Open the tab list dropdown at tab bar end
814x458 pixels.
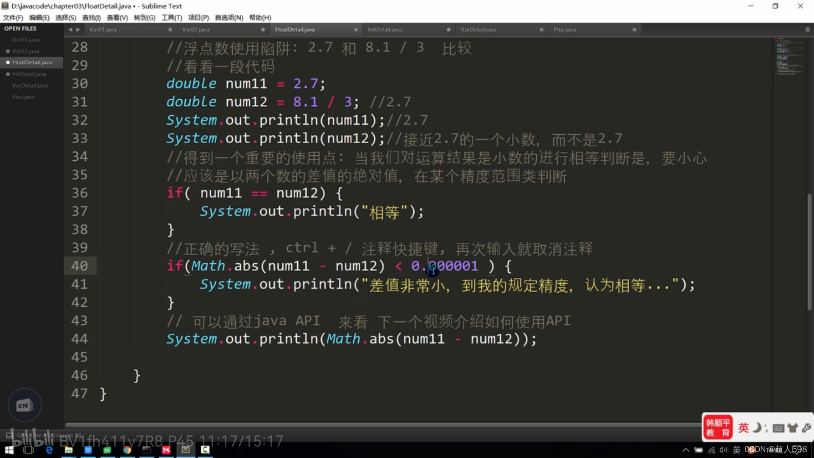pyautogui.click(x=807, y=30)
